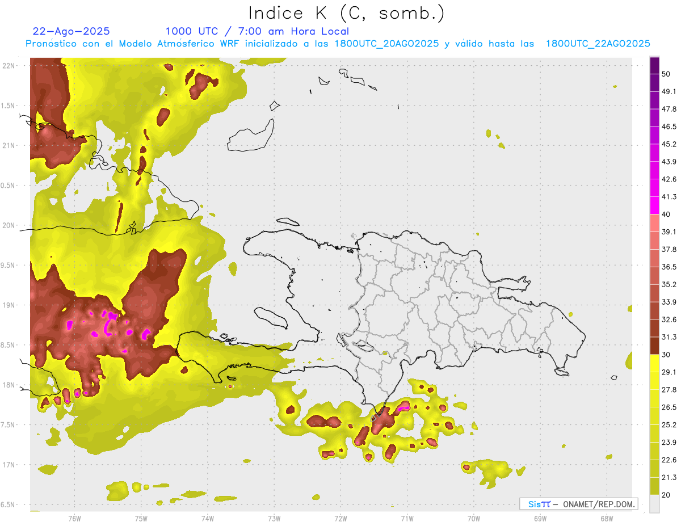Click the '21.3' colorbar value
Viewport: 681px width, 526px height.
point(669,478)
